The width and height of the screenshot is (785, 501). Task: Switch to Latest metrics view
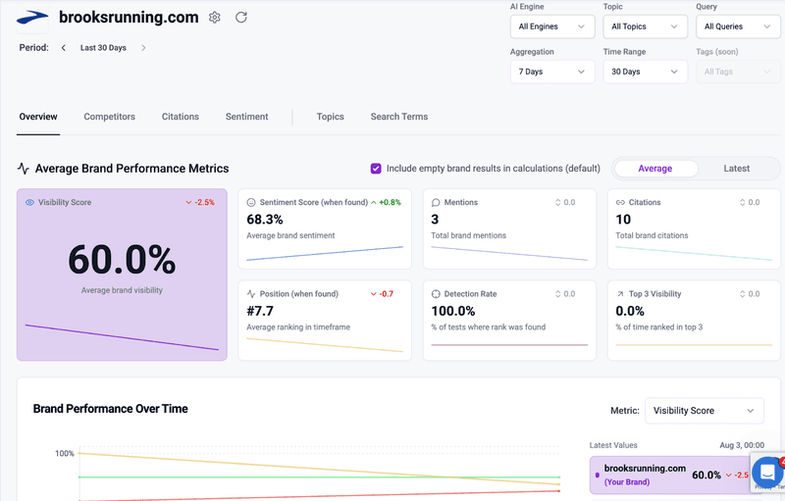click(x=736, y=169)
